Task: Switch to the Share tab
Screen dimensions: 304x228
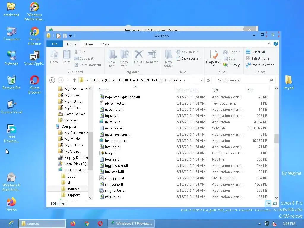Action: pyautogui.click(x=88, y=44)
